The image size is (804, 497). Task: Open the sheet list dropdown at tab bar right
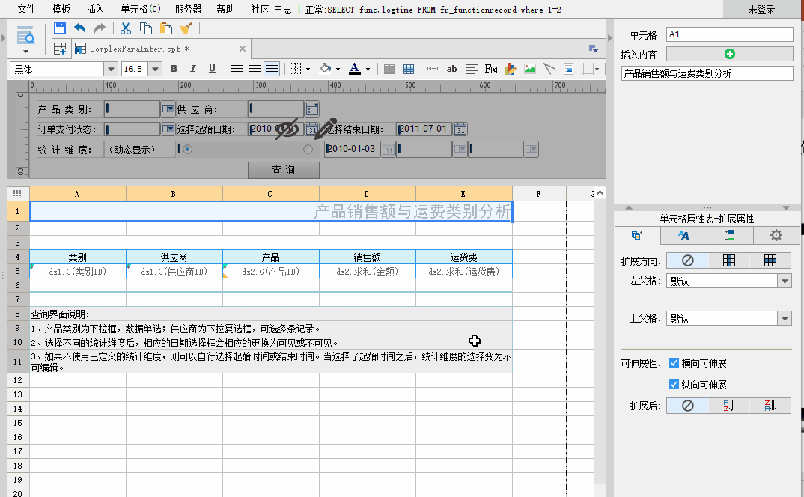[x=593, y=49]
